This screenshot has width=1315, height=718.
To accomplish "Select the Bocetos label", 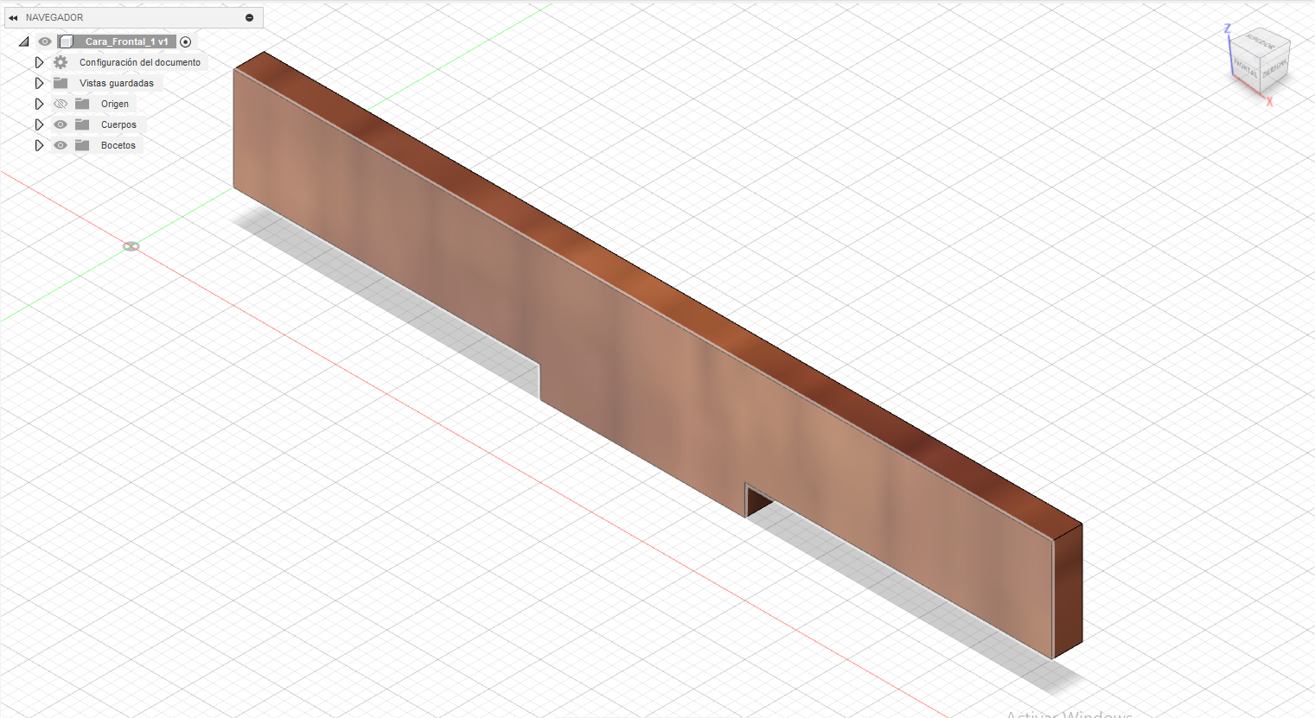I will coord(118,145).
